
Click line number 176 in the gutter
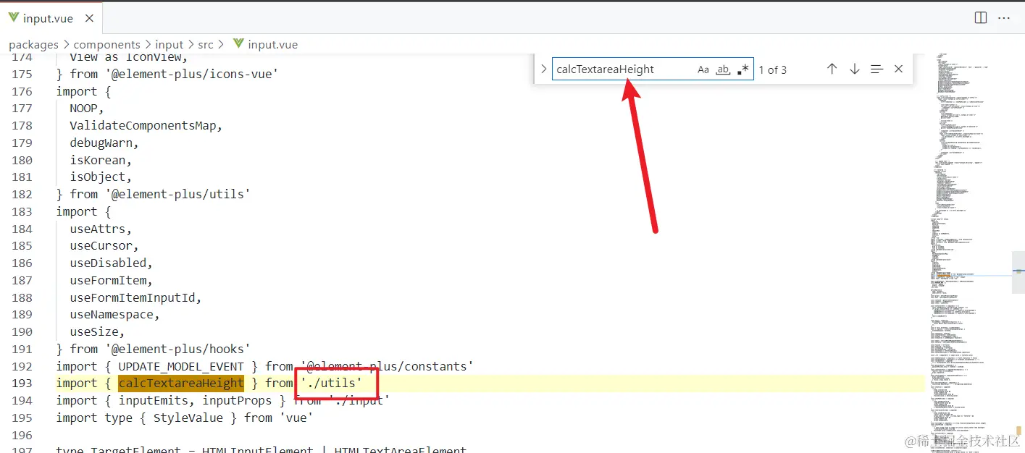(x=22, y=91)
